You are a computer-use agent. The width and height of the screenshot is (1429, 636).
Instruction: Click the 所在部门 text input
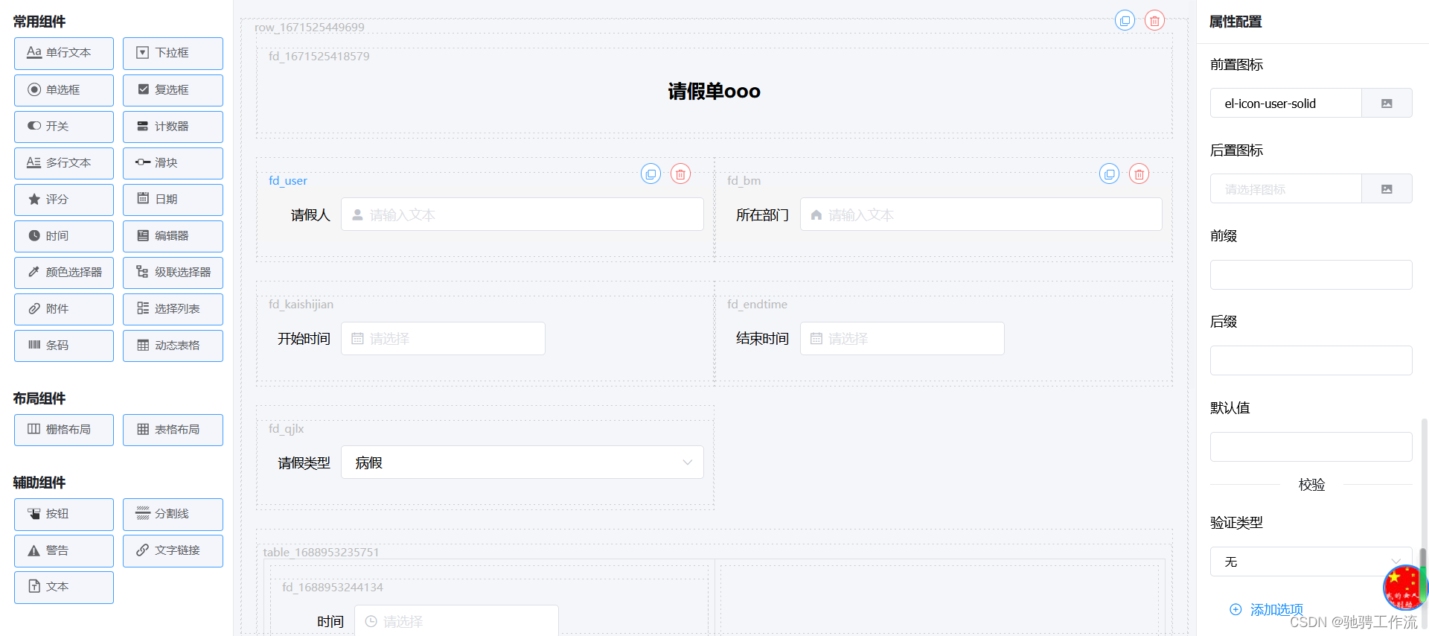point(981,214)
